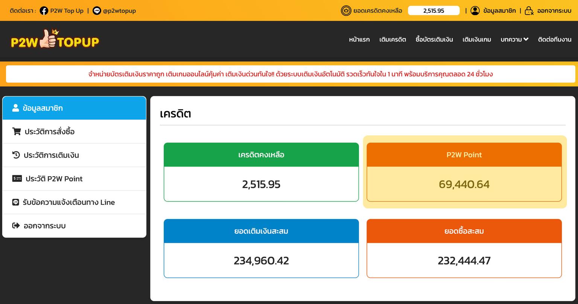Click the 234,960.42 value
Screen dimensions: 578x304
click(x=261, y=261)
